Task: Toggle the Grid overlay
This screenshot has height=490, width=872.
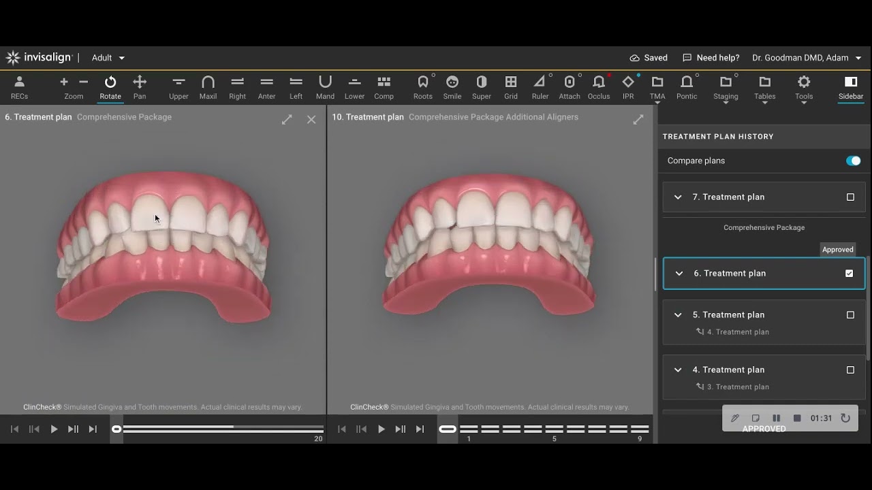Action: click(511, 87)
